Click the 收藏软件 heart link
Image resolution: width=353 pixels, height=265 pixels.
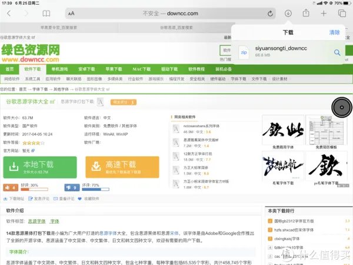pos(88,199)
